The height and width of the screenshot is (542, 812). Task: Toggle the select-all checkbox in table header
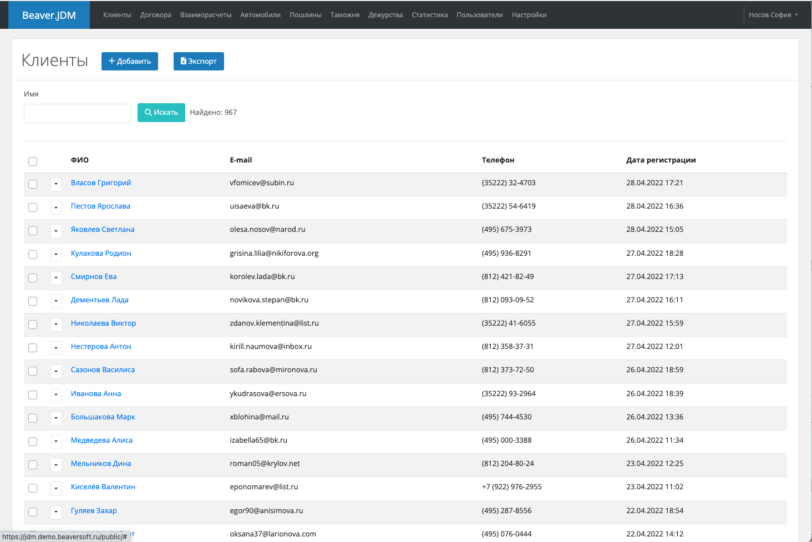33,161
